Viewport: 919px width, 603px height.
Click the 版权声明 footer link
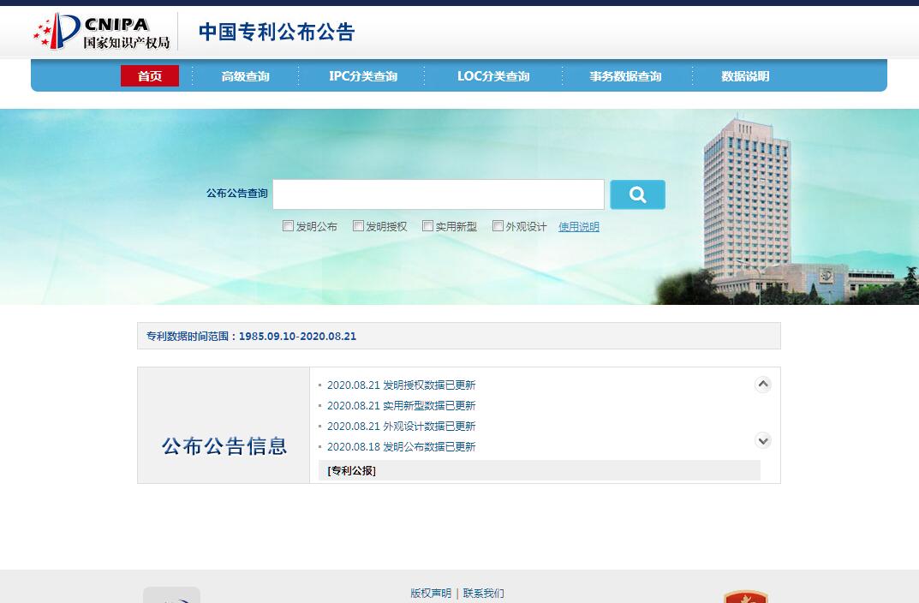[431, 593]
